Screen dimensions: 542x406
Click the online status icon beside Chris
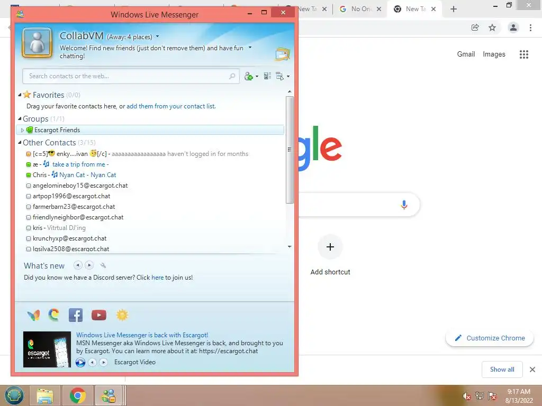[29, 175]
